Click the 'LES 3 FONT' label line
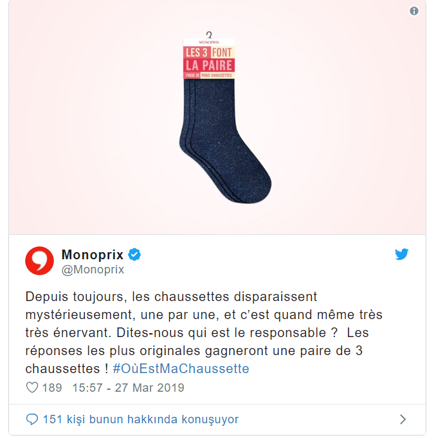 point(209,53)
